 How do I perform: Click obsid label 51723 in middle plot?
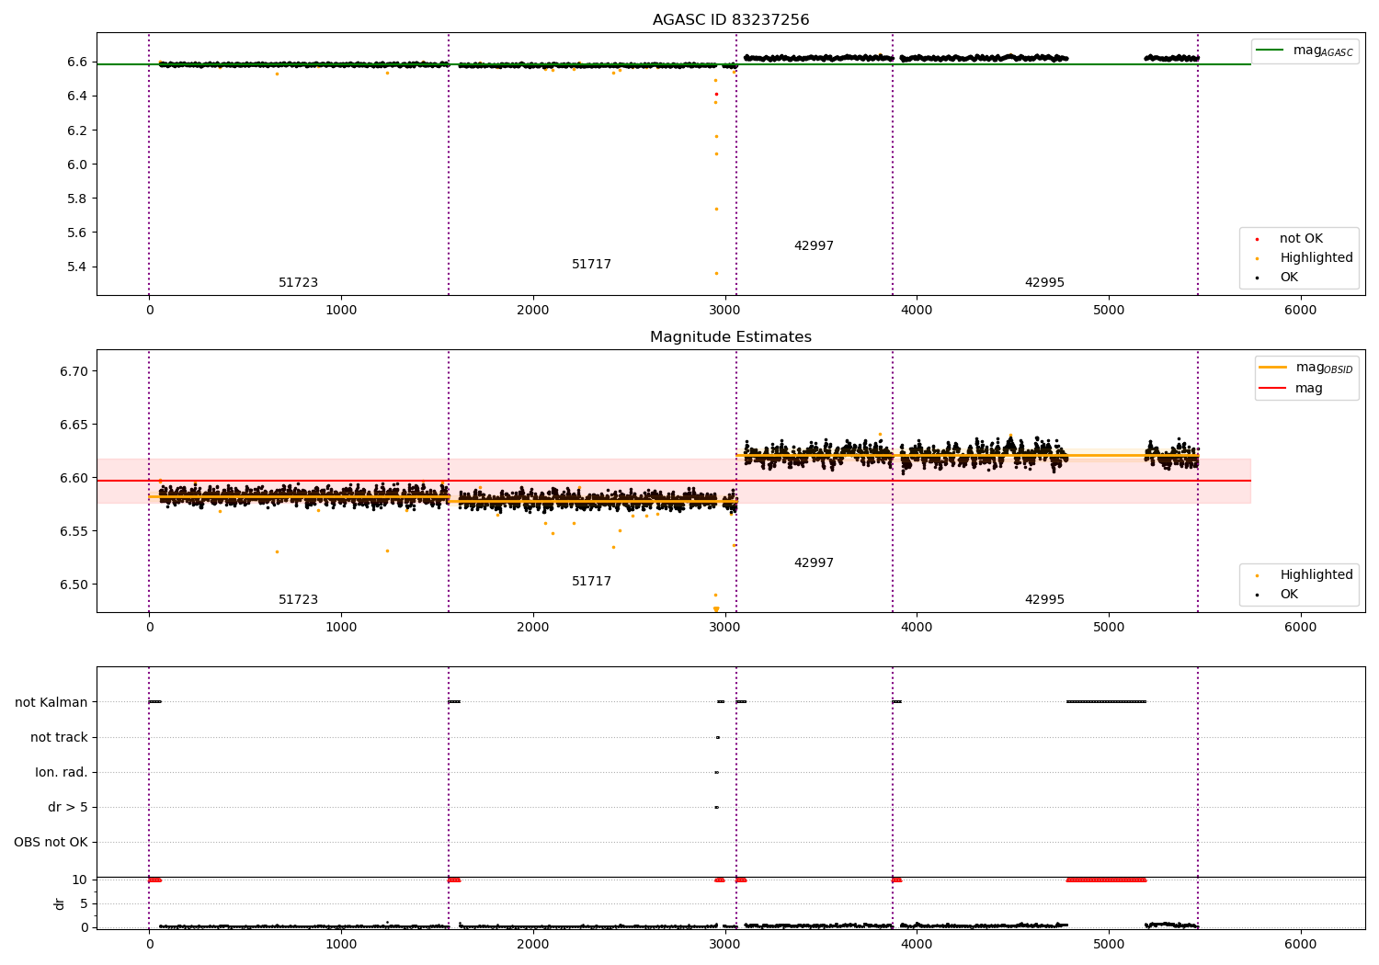(x=298, y=600)
